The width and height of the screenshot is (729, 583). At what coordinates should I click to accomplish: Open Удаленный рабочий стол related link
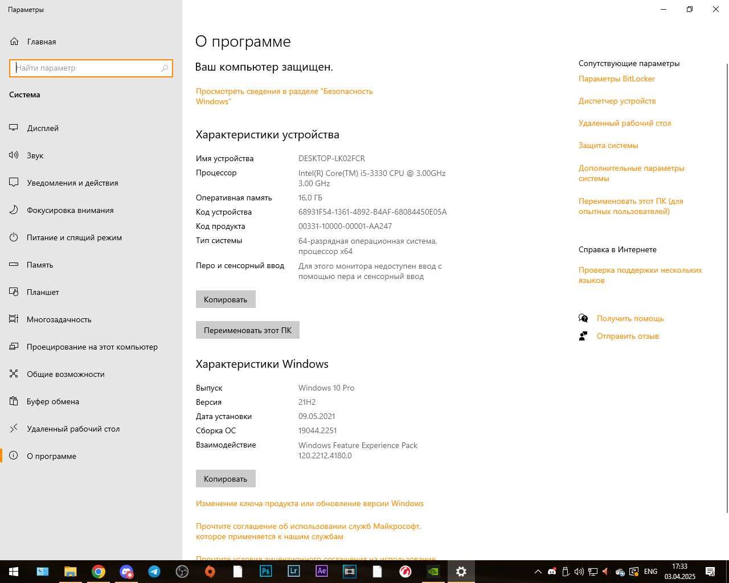(x=625, y=123)
